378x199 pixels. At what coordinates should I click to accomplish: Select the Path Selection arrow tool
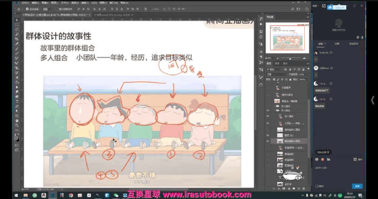(x=17, y=111)
